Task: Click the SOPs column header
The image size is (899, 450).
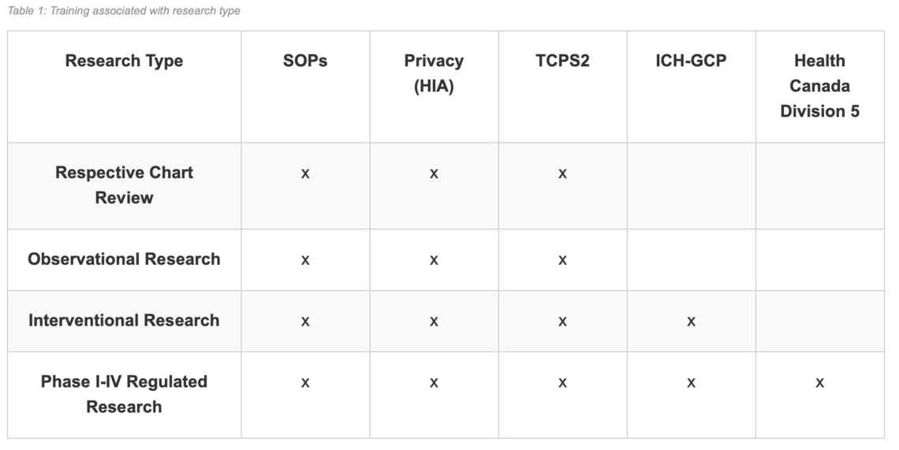Action: click(x=305, y=61)
